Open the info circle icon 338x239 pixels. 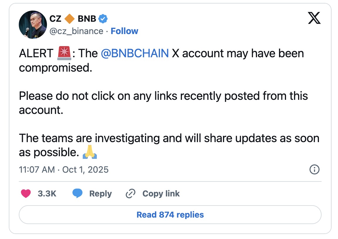[x=314, y=169]
